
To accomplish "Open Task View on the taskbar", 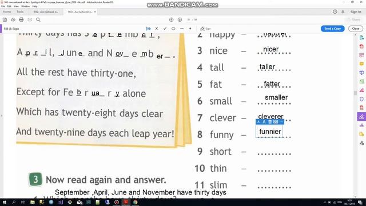I will click(x=23, y=202).
